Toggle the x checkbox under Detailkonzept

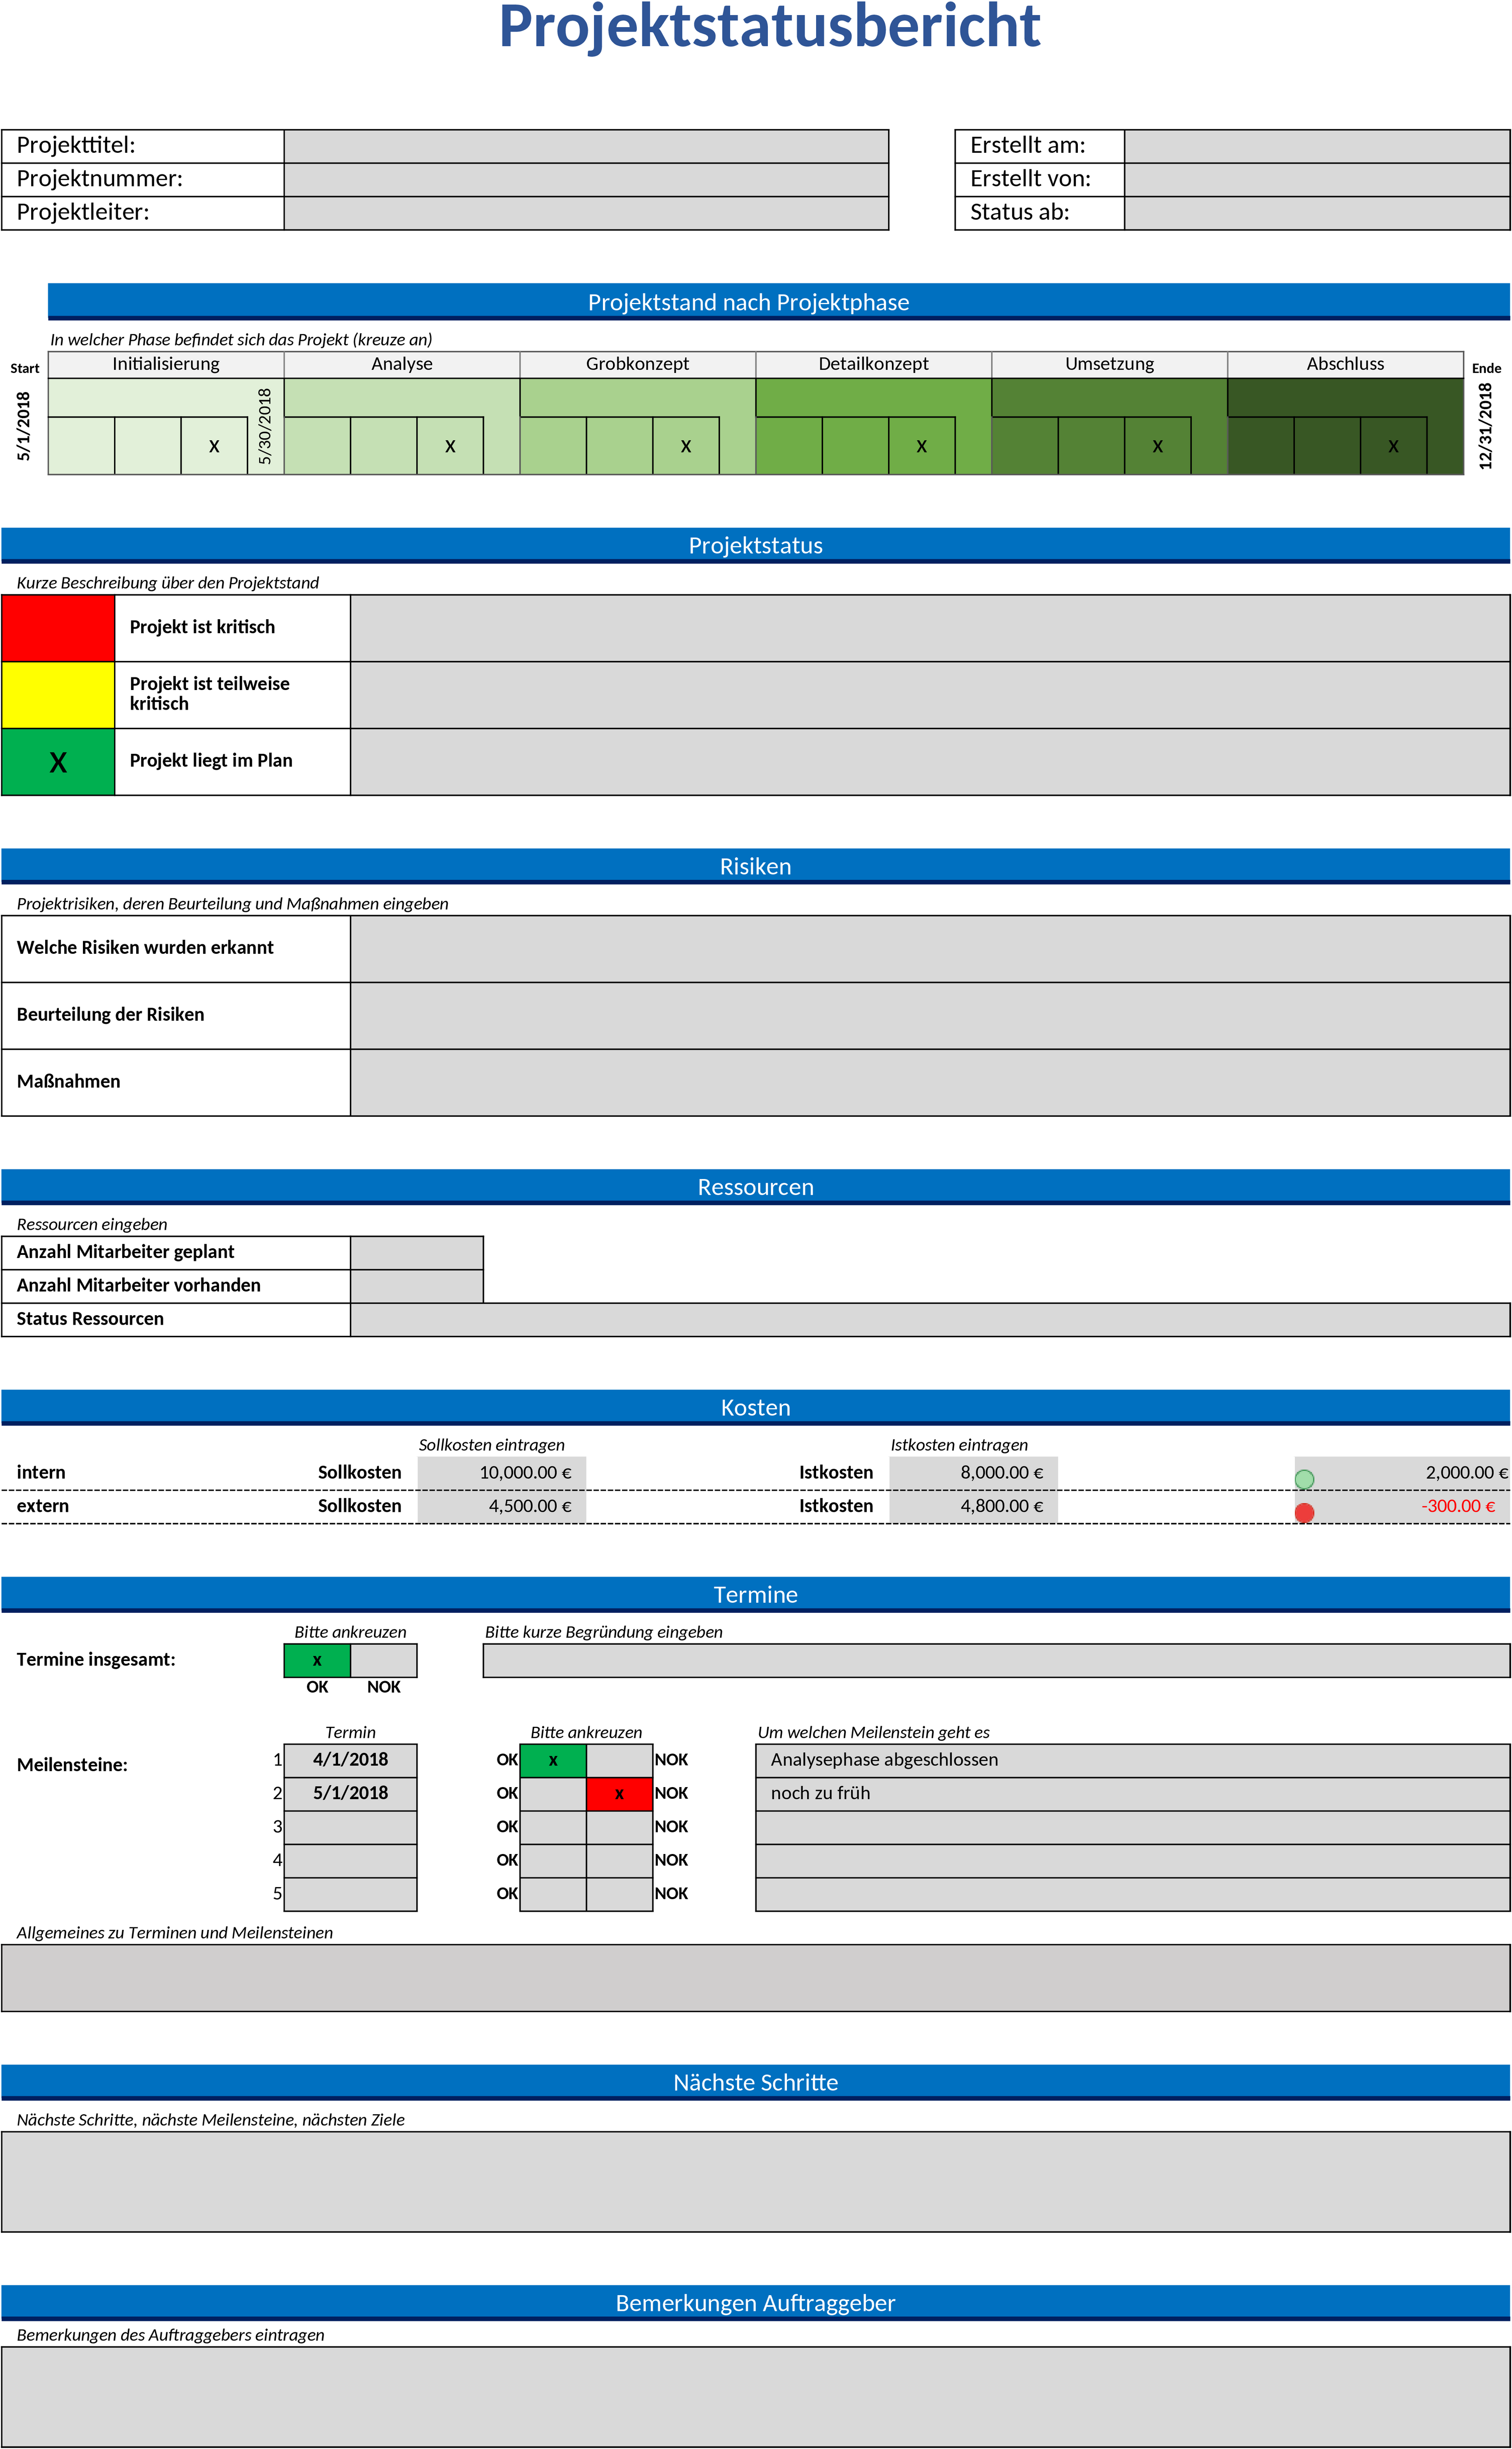click(x=922, y=446)
